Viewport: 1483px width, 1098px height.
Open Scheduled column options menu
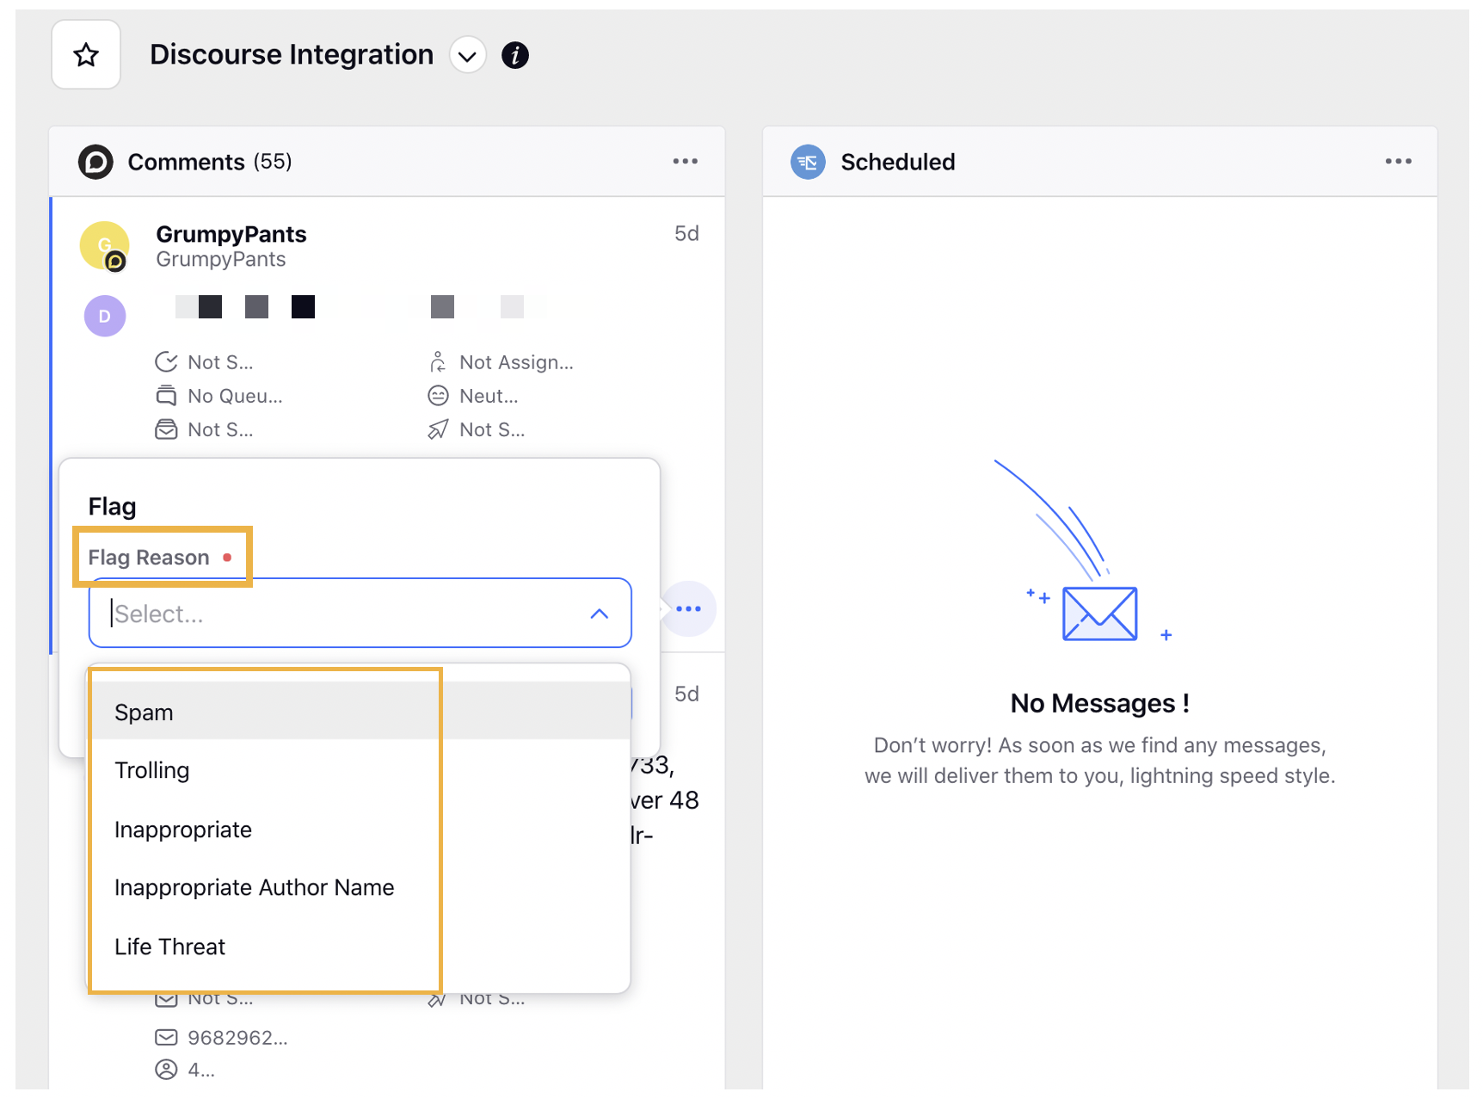pos(1398,162)
